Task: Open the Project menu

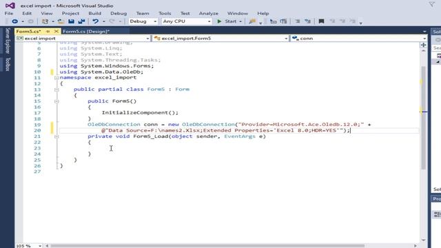Action: coord(70,13)
